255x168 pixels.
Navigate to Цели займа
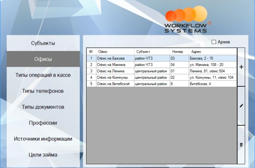(43, 155)
